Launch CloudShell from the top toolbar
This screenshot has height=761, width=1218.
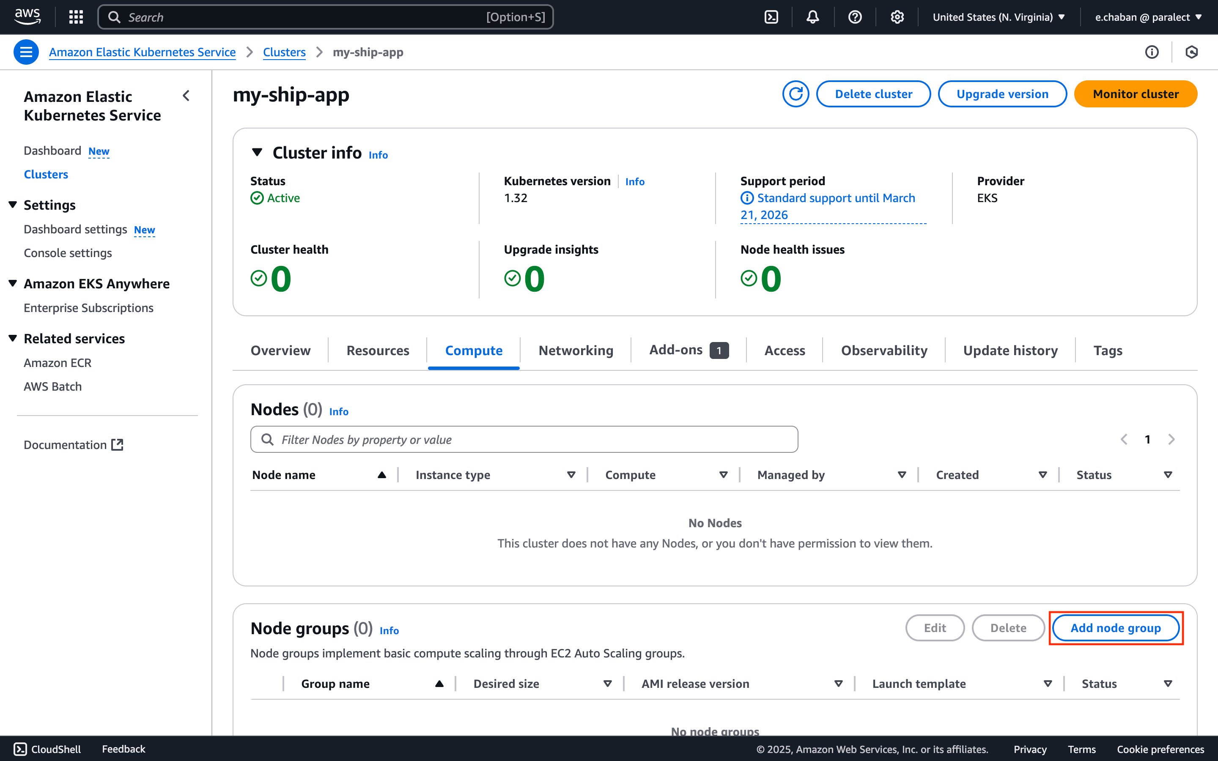(x=771, y=16)
